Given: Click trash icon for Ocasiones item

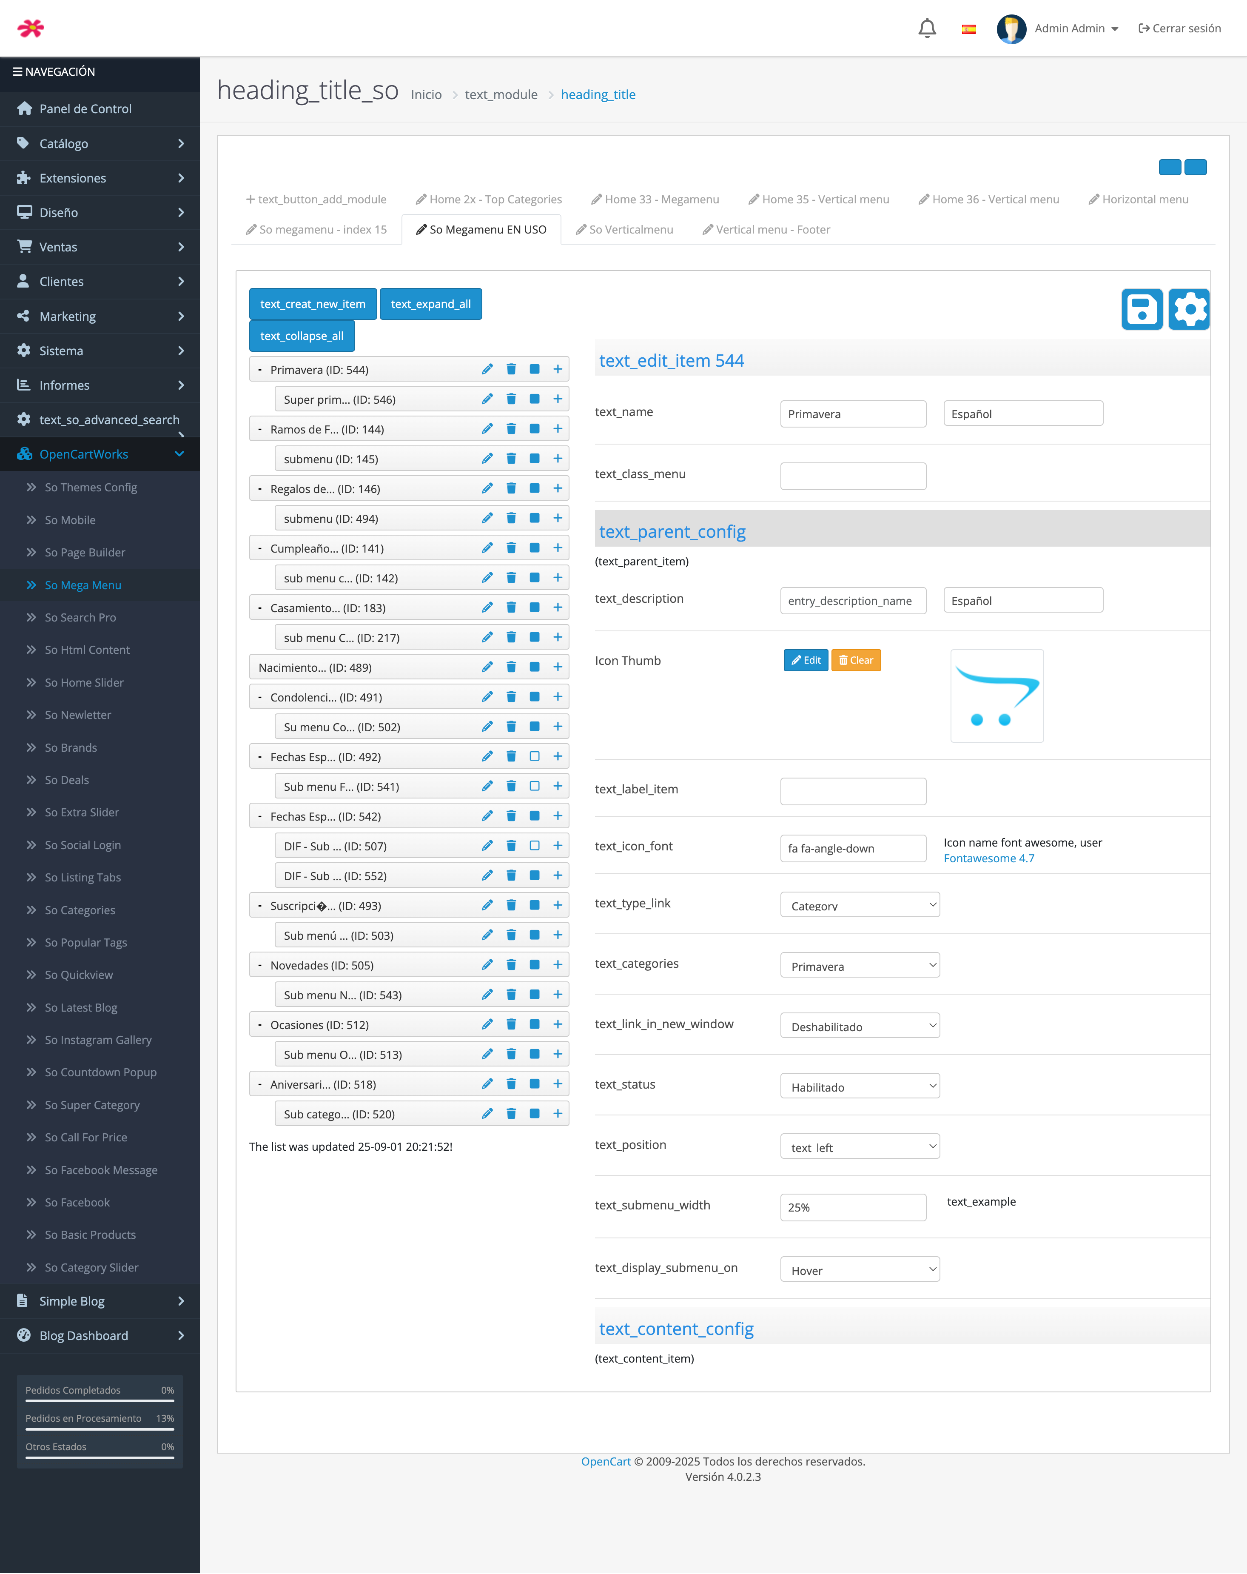Looking at the screenshot, I should click(511, 1025).
